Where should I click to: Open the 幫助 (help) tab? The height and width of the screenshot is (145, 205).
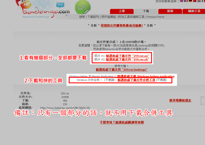[x=170, y=11]
